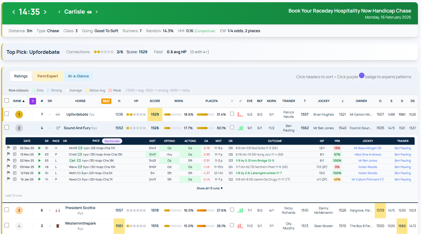Expand Show all 13 runs
This screenshot has width=421, height=234.
210,188
